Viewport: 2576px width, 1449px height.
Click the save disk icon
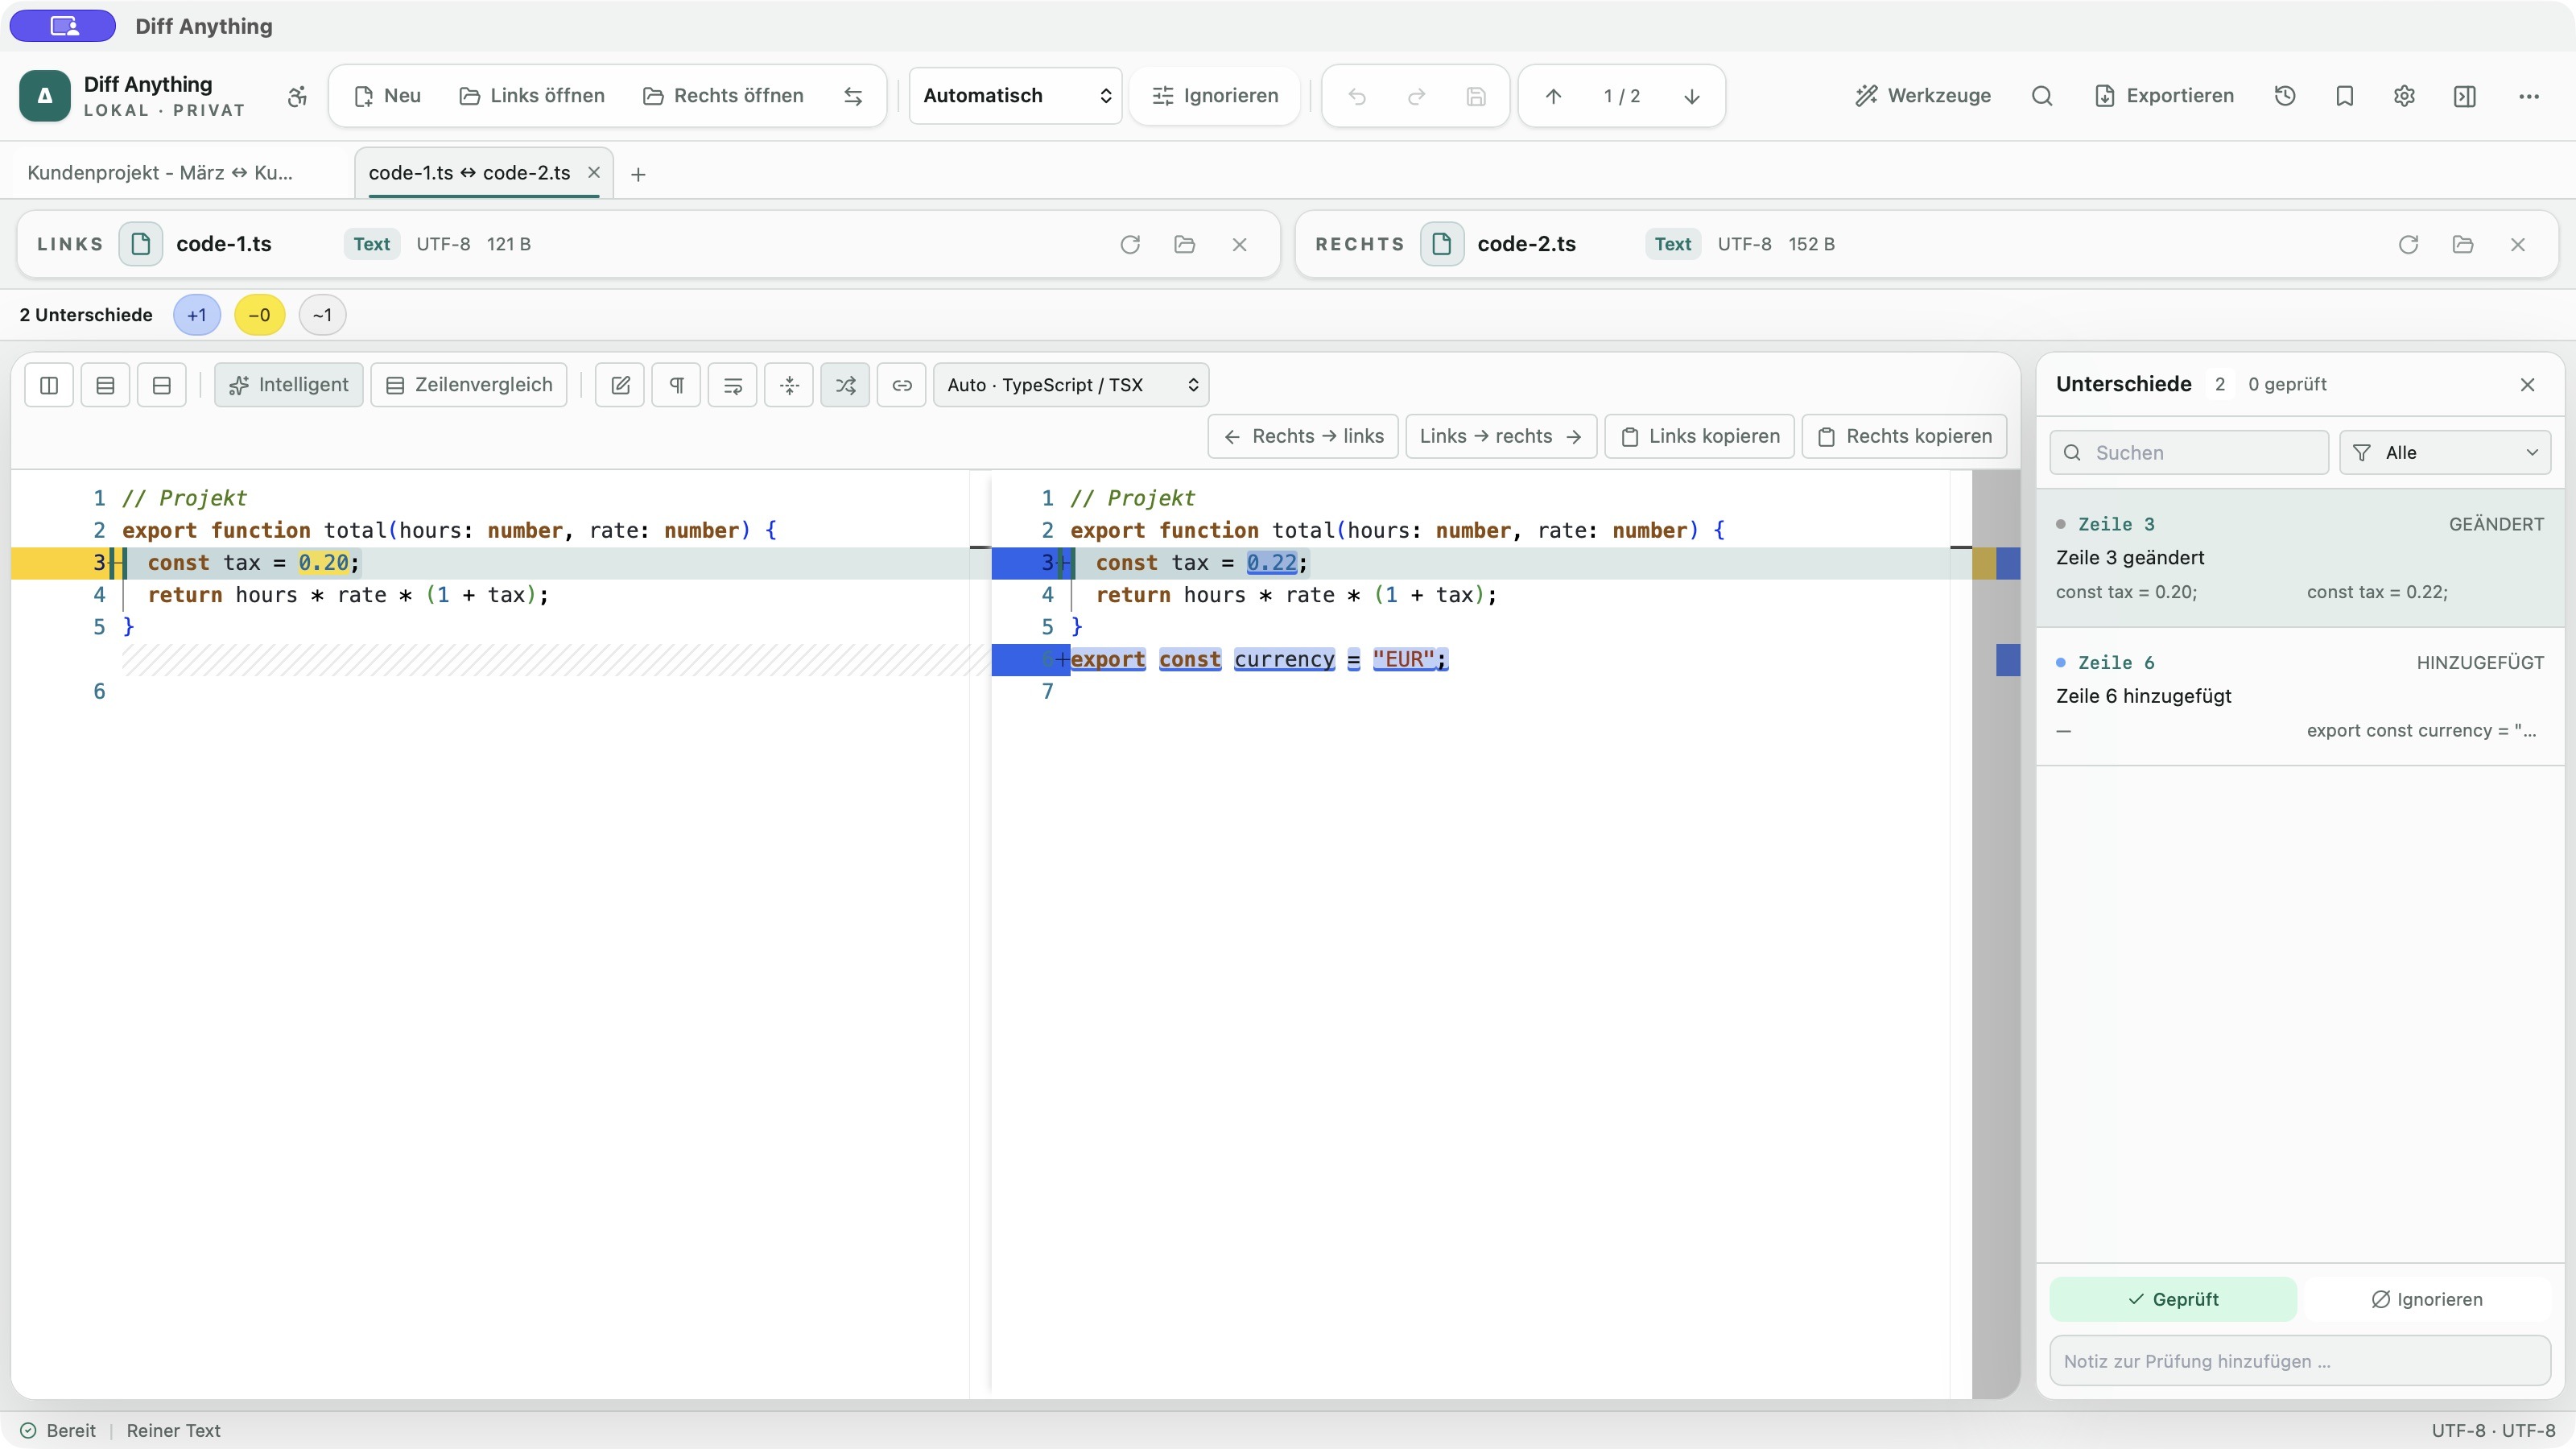pyautogui.click(x=1476, y=96)
